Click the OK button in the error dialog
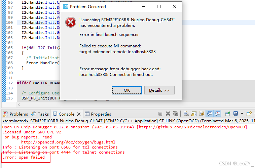The width and height of the screenshot is (255, 168). click(127, 90)
